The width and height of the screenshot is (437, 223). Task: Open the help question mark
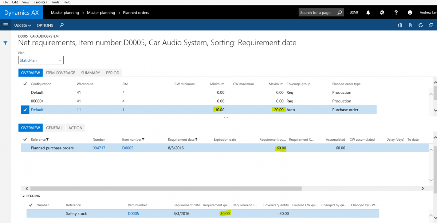(396, 12)
